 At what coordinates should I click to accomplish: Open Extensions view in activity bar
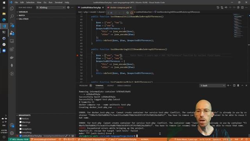12,49
